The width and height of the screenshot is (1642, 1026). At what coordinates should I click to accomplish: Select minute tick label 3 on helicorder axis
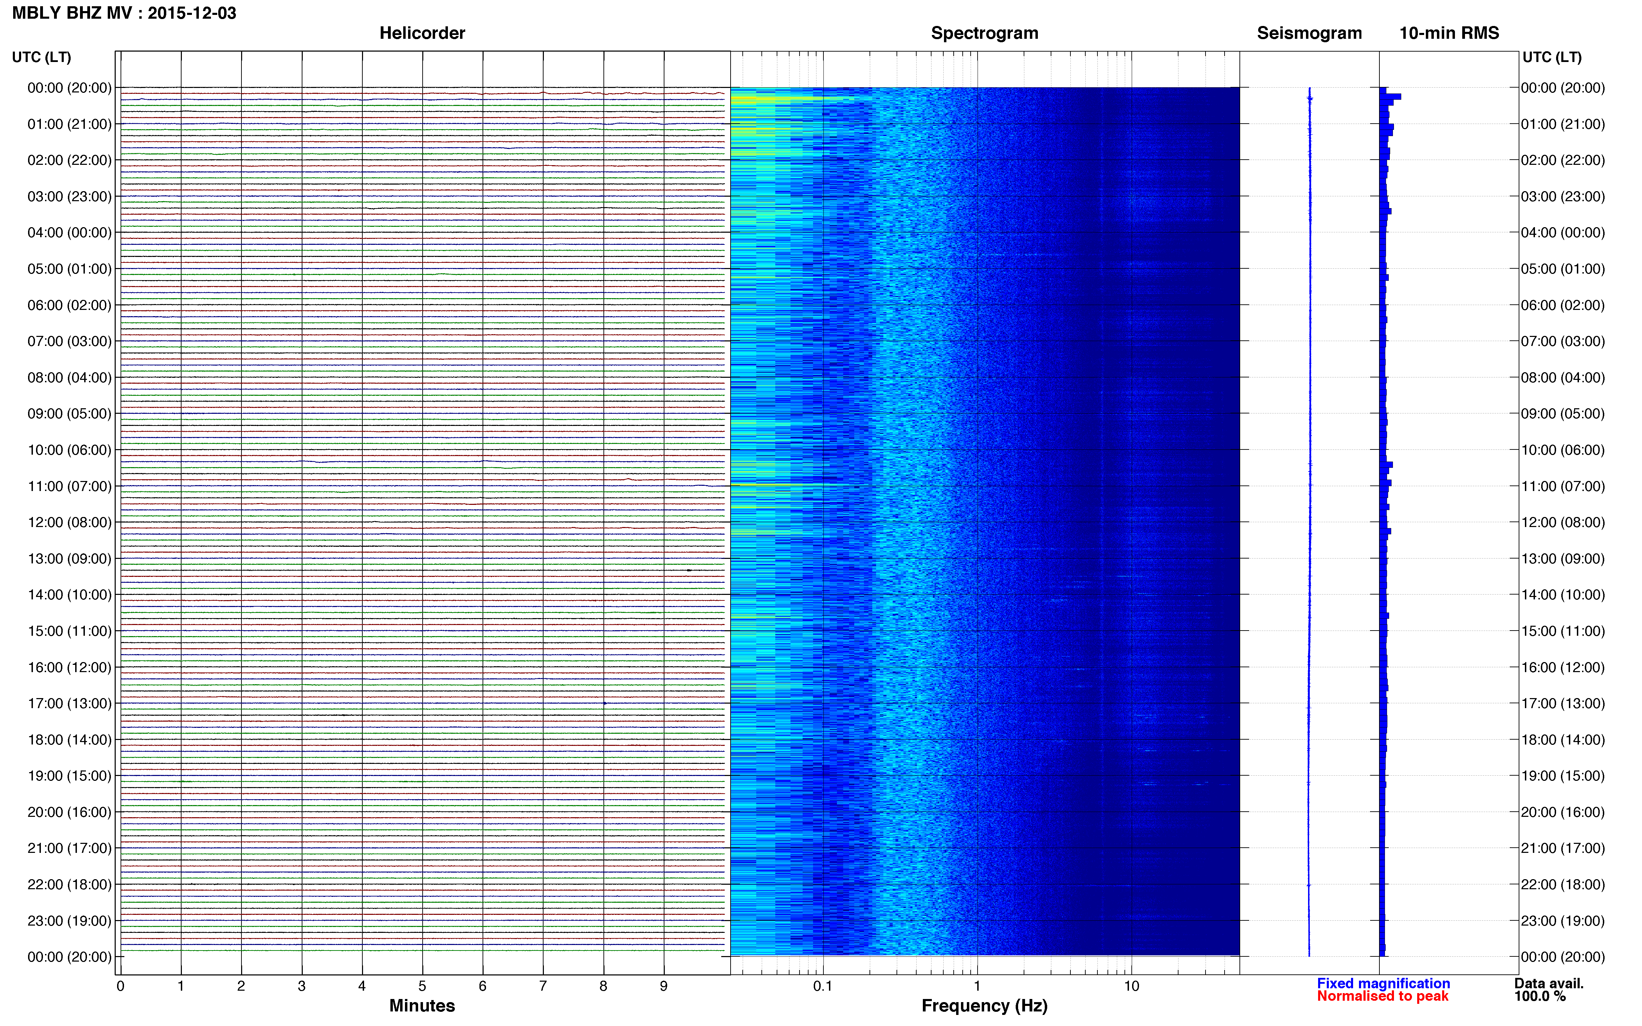301,986
